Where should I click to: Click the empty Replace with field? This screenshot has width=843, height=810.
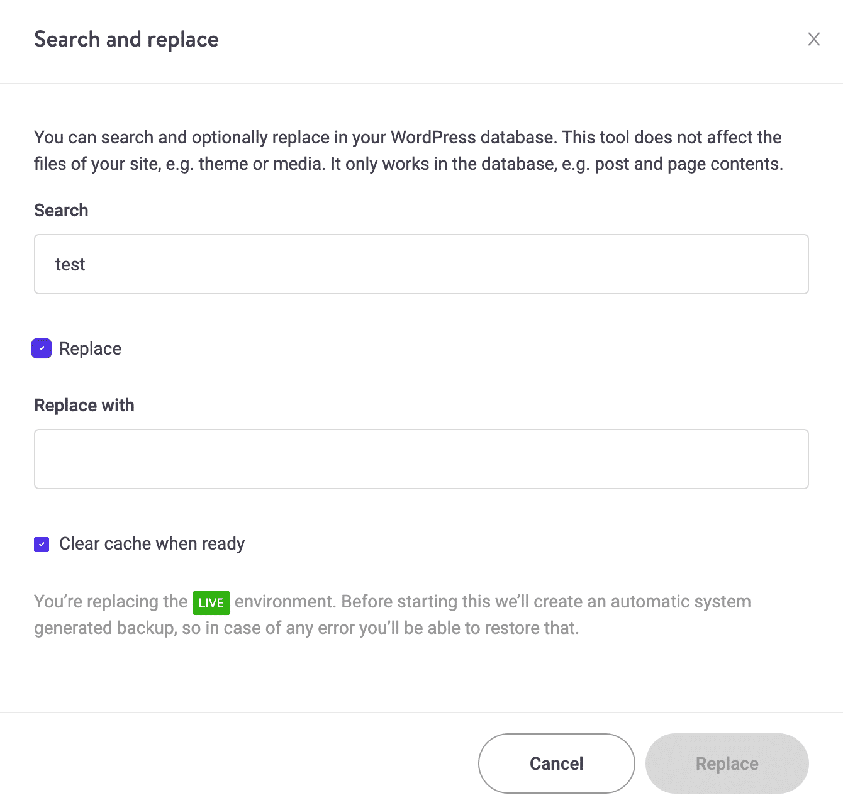point(421,459)
